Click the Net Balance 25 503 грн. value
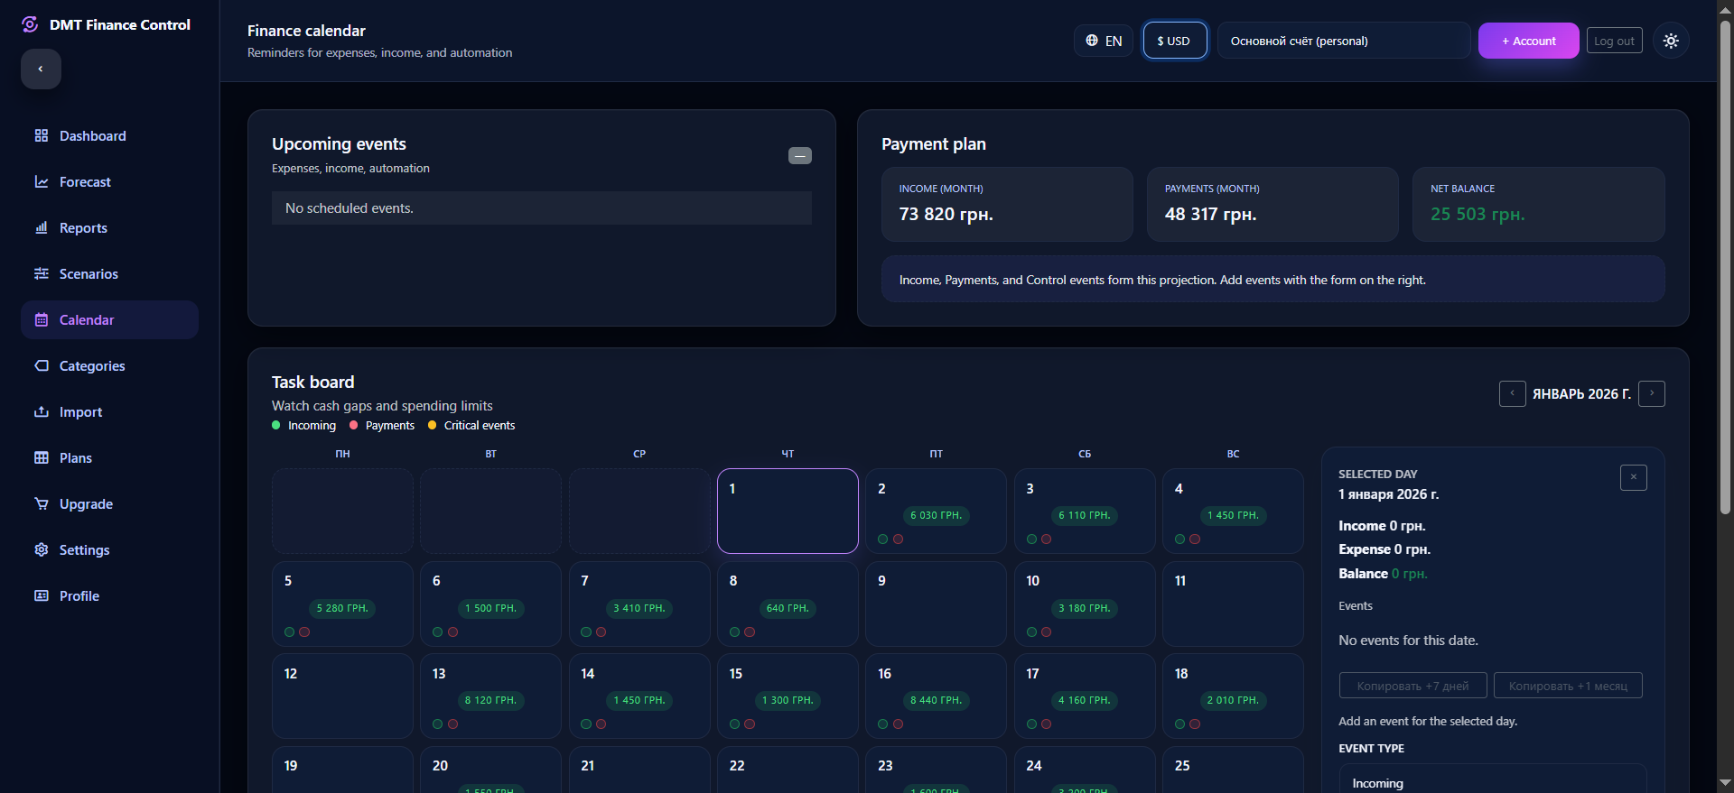The image size is (1734, 793). point(1478,214)
